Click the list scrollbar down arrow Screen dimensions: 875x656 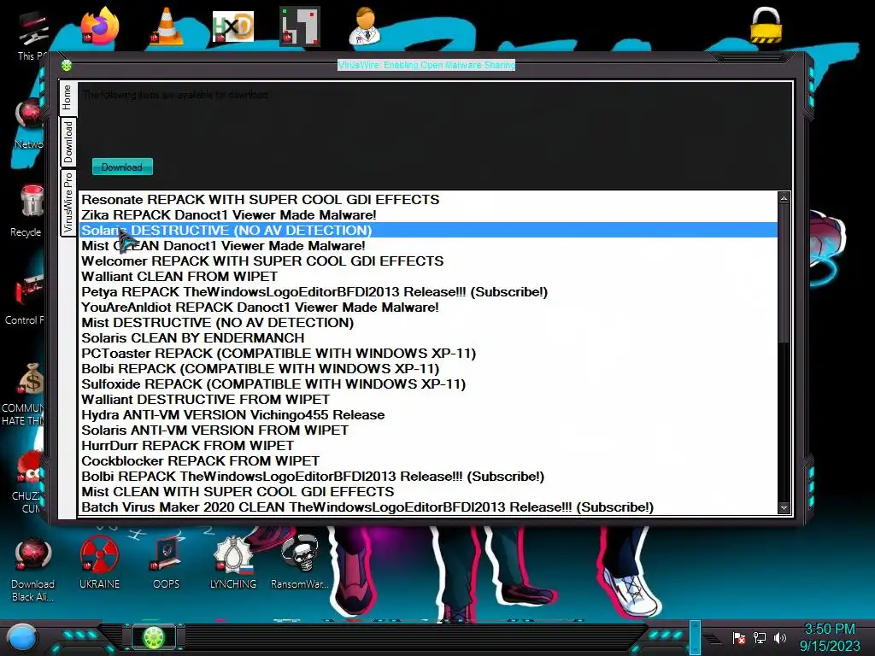[x=784, y=507]
